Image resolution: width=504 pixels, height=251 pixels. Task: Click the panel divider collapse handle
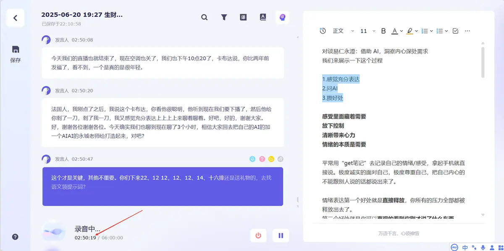point(297,200)
